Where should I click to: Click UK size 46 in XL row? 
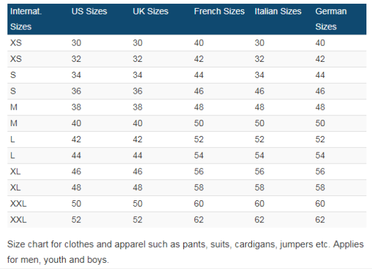point(138,172)
